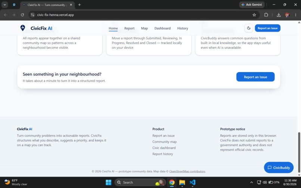
Task: Expand the tab search dropdown chevron
Action: point(4,5)
